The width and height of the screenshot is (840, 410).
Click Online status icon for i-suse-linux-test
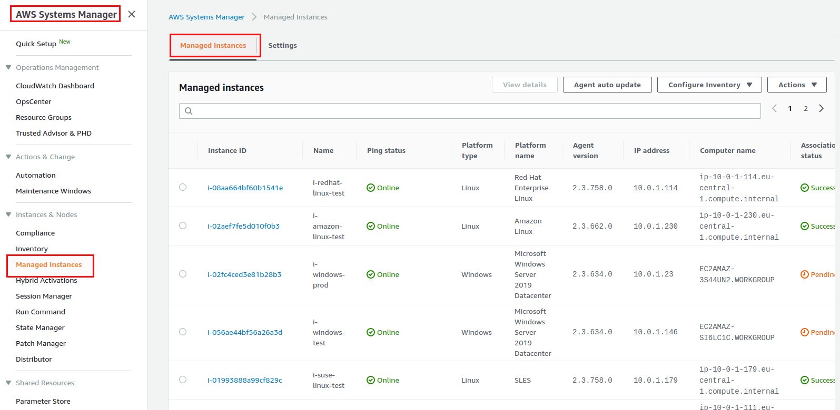(371, 380)
